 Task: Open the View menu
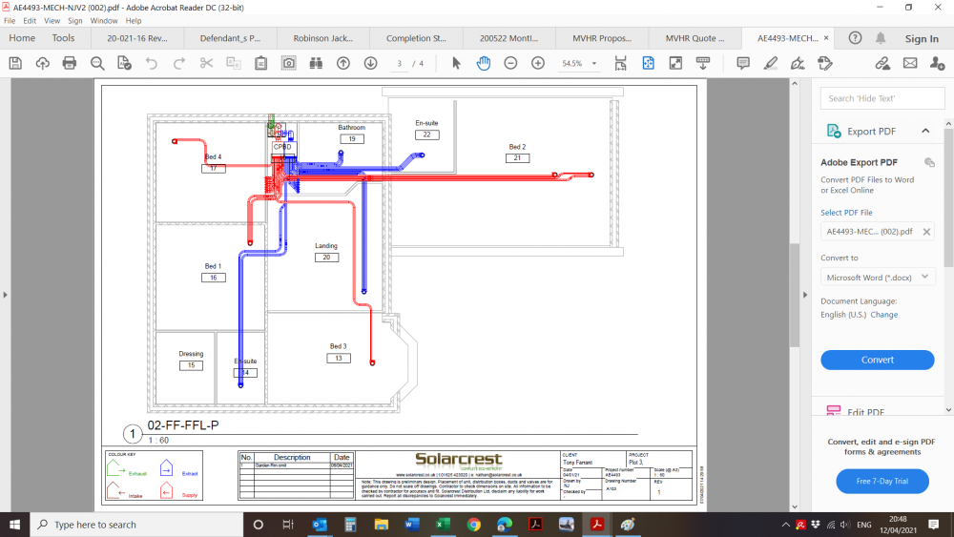(x=52, y=21)
